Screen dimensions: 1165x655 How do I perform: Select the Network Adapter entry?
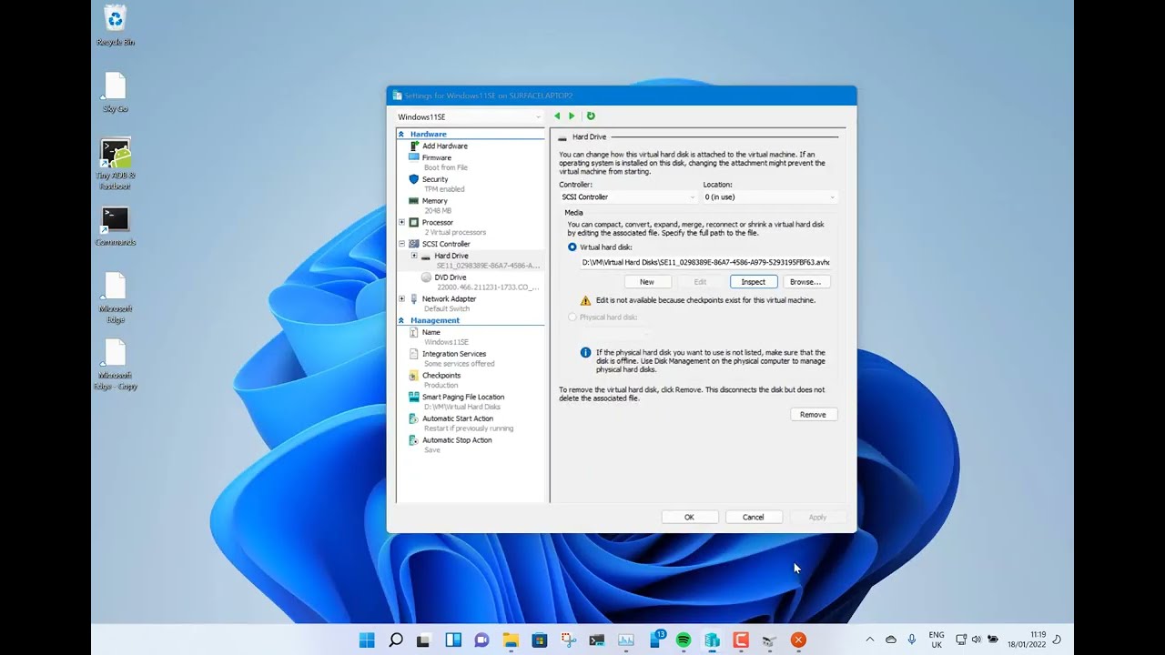click(449, 298)
